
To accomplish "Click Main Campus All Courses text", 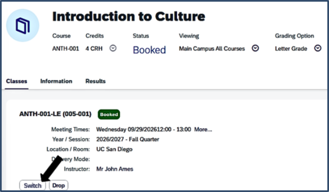I will point(212,48).
